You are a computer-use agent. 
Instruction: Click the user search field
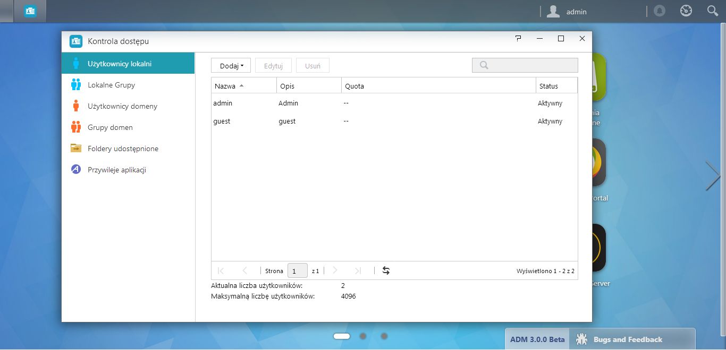click(525, 65)
